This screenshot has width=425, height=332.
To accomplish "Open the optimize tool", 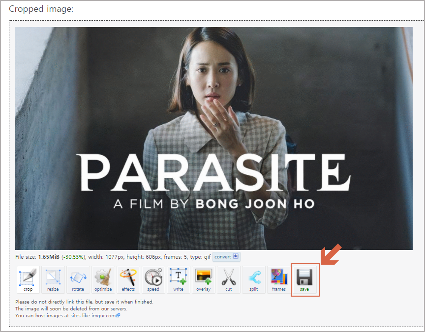I will pos(103,279).
